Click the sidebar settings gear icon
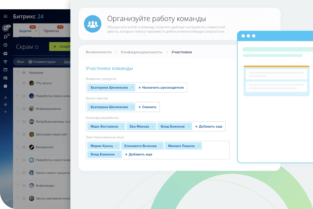The width and height of the screenshot is (313, 209). [x=6, y=105]
